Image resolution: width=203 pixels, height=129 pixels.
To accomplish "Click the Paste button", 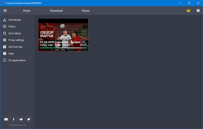I will tap(24, 10).
